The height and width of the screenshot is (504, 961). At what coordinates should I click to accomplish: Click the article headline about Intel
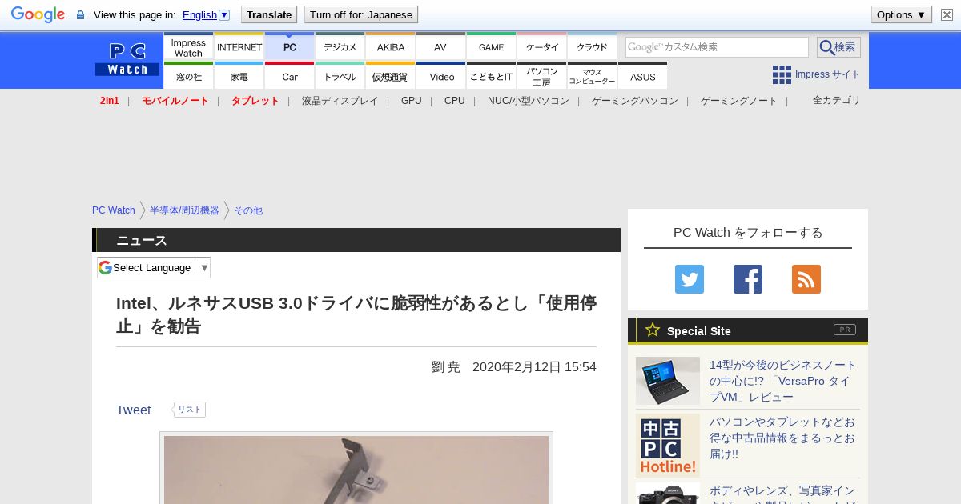356,314
